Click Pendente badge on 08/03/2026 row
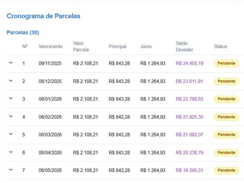Image resolution: width=244 pixels, height=183 pixels. (226, 135)
